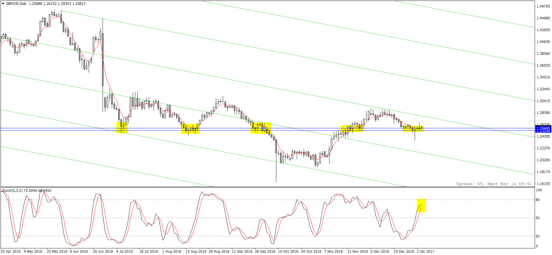Screen dimensions: 552x255
Task: Click the 25 Apr 2016 date label
Action: (11, 251)
